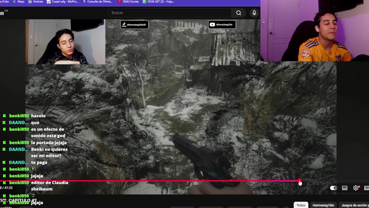
Task: Click the YouTube handle badge in the video
Action: click(222, 25)
